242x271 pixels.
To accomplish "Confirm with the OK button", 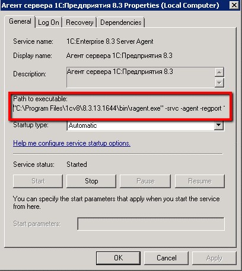I will click(118, 258).
